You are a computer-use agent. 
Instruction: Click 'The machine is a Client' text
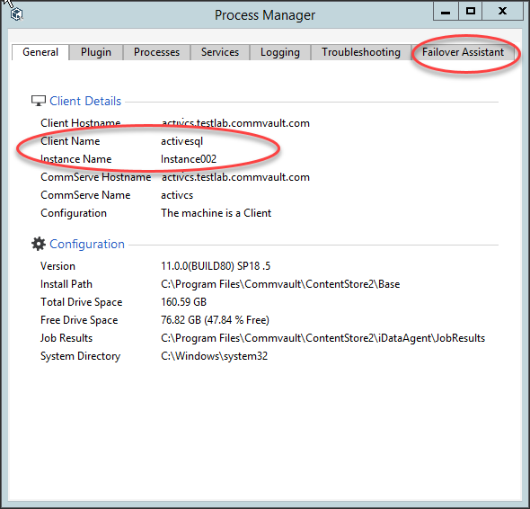click(216, 213)
